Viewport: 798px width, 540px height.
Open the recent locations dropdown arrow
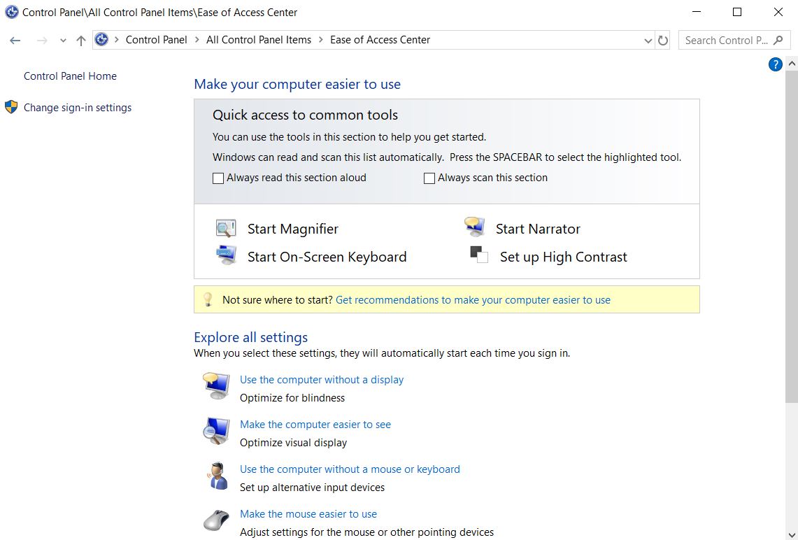coord(63,40)
